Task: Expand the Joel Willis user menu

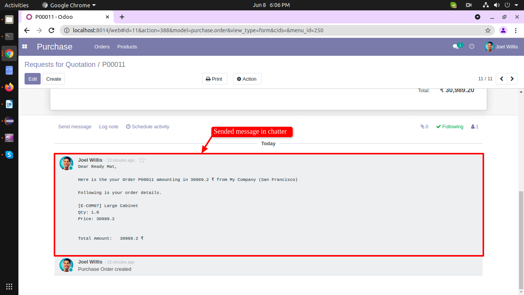Action: 501,46
